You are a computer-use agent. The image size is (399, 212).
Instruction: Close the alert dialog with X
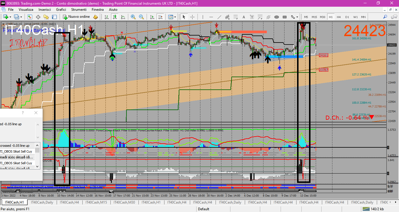pos(36,113)
